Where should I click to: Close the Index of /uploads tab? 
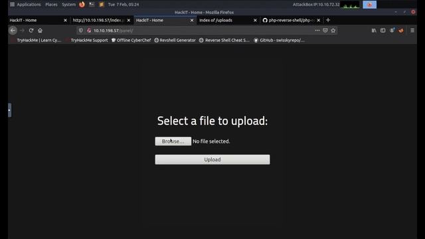coord(255,21)
